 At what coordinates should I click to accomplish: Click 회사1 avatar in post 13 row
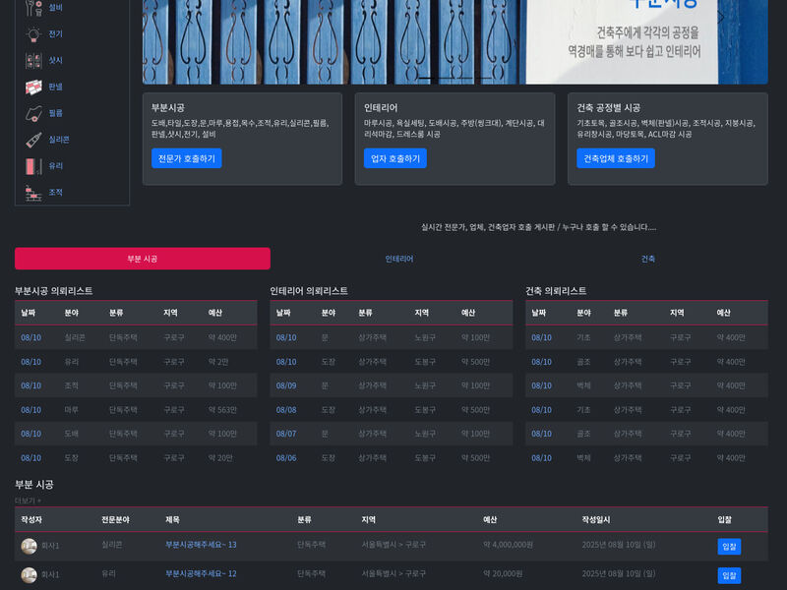[30, 546]
